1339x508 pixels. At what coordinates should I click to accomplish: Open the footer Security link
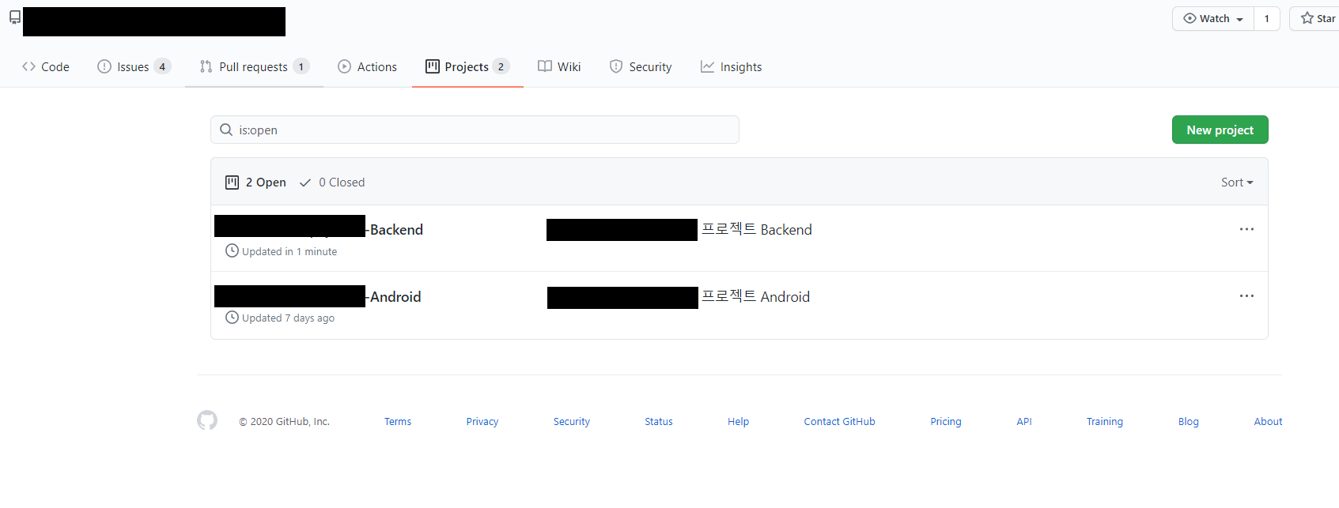572,422
